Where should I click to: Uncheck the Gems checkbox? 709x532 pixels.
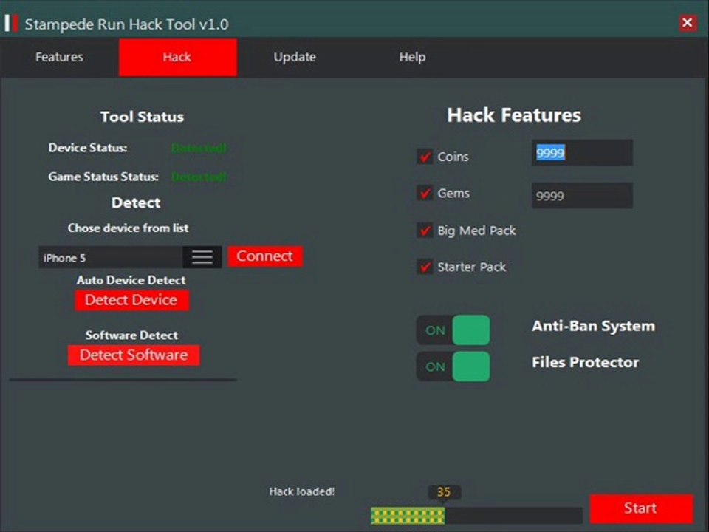pos(425,193)
